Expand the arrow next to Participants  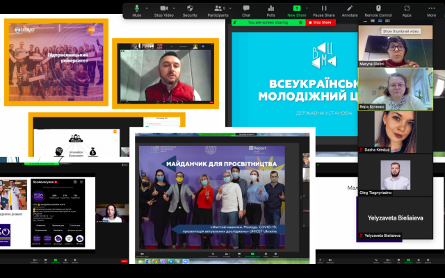(x=230, y=8)
